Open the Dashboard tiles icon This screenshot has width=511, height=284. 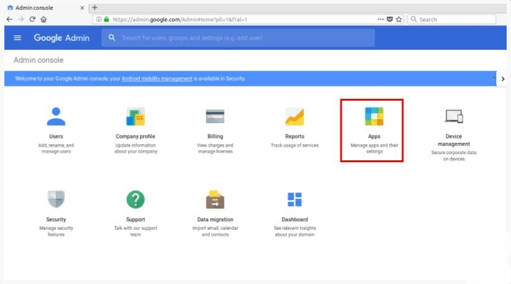click(x=294, y=199)
